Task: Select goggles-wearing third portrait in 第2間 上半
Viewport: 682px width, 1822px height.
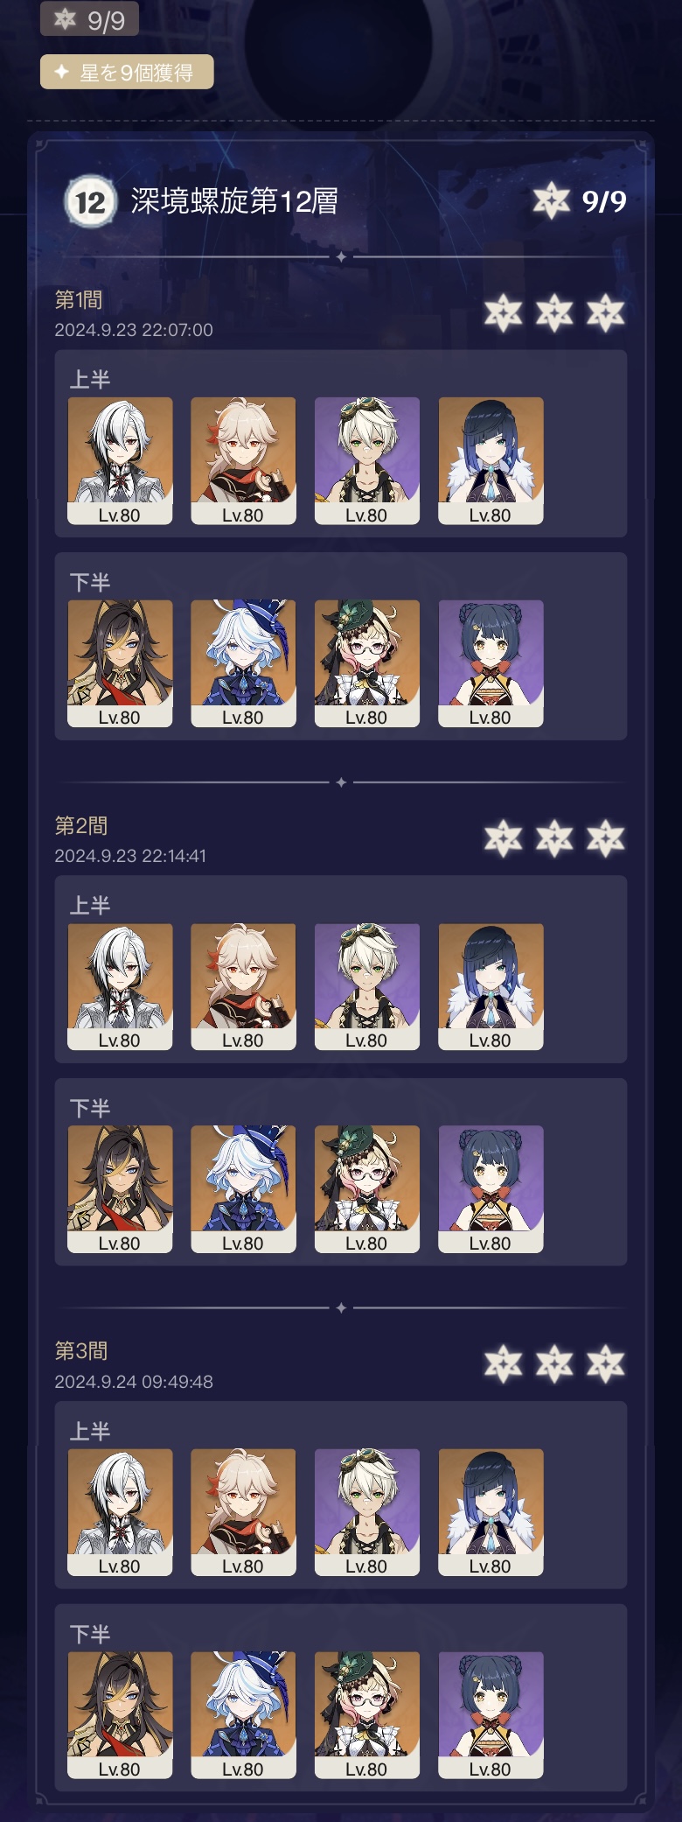Action: [x=367, y=987]
